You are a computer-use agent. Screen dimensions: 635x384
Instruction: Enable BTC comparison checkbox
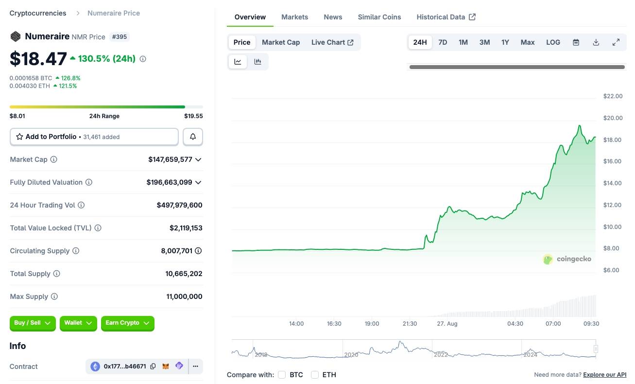(x=282, y=375)
